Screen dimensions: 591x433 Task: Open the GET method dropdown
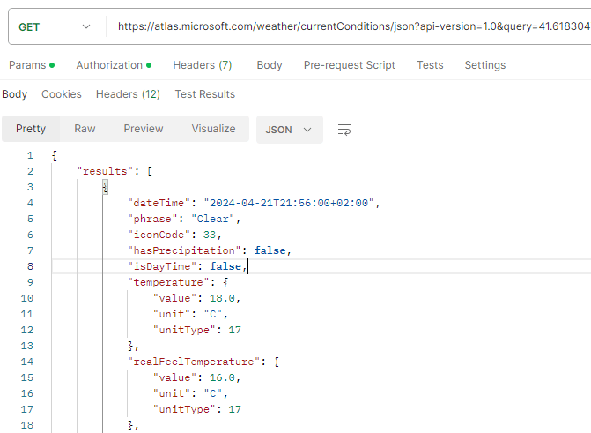55,27
